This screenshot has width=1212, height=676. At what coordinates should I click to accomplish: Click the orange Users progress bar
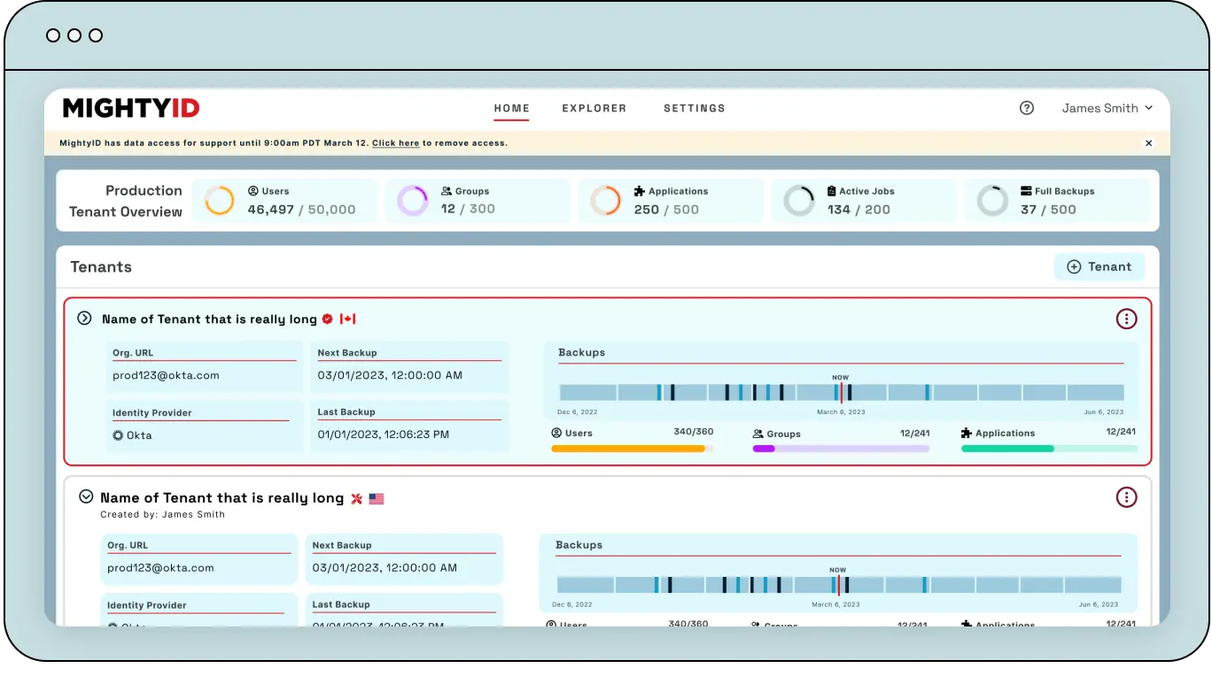[x=632, y=449]
